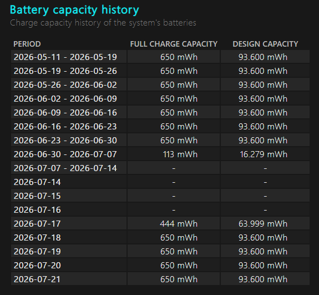This screenshot has height=295, width=319.
Task: Click full charge dash in the 2026-07-15 row
Action: (174, 196)
